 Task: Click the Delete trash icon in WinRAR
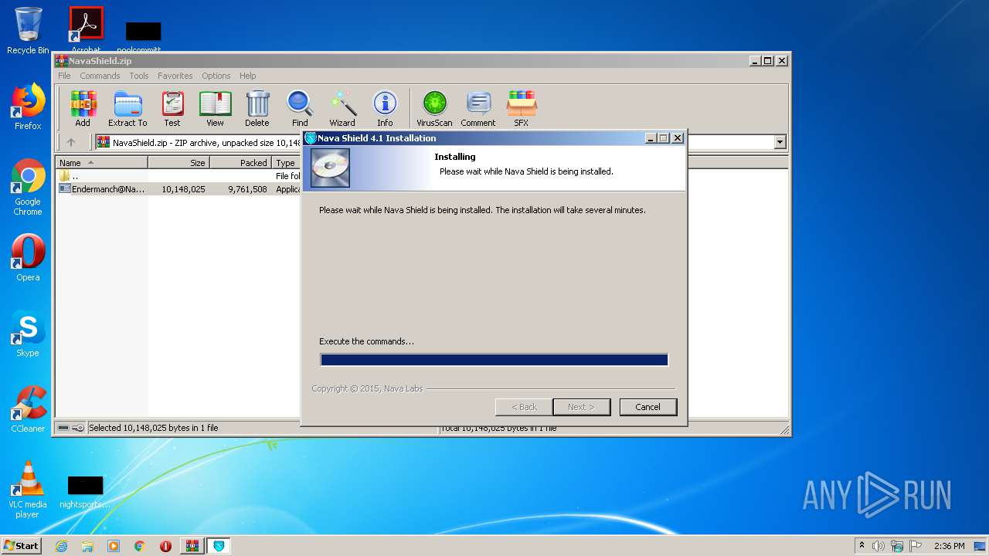point(257,108)
